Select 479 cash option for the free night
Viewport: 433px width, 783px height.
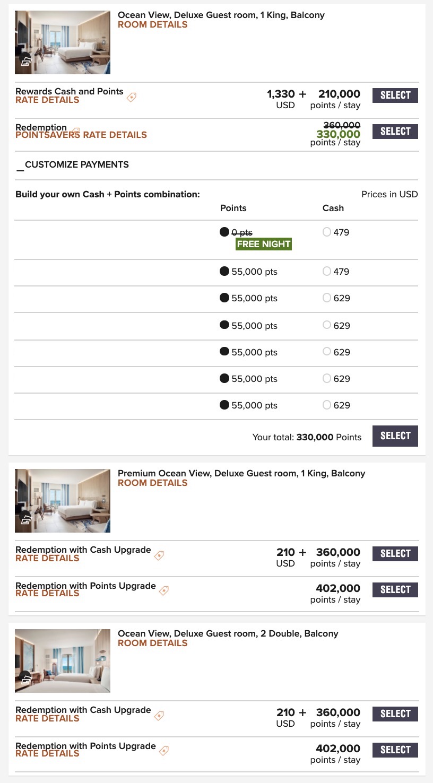327,232
